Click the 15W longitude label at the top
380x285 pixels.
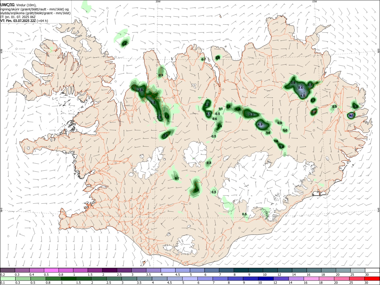[314, 1]
